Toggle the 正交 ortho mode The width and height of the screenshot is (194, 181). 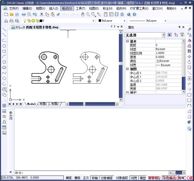pos(86,178)
